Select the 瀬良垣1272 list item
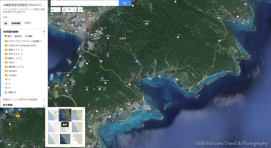The width and height of the screenshot is (271, 148). [x=16, y=67]
